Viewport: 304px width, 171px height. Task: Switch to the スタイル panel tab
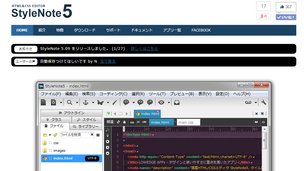click(87, 120)
